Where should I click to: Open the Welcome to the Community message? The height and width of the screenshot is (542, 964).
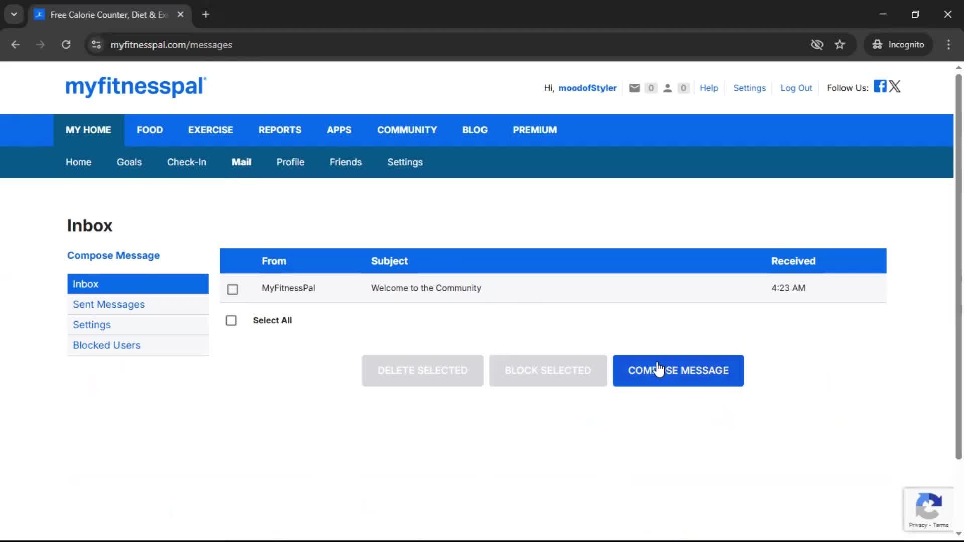tap(426, 288)
